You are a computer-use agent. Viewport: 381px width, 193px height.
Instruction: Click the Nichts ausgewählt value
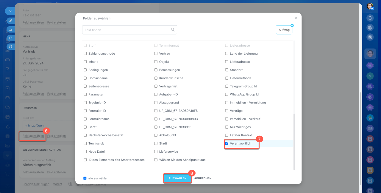pyautogui.click(x=37, y=165)
